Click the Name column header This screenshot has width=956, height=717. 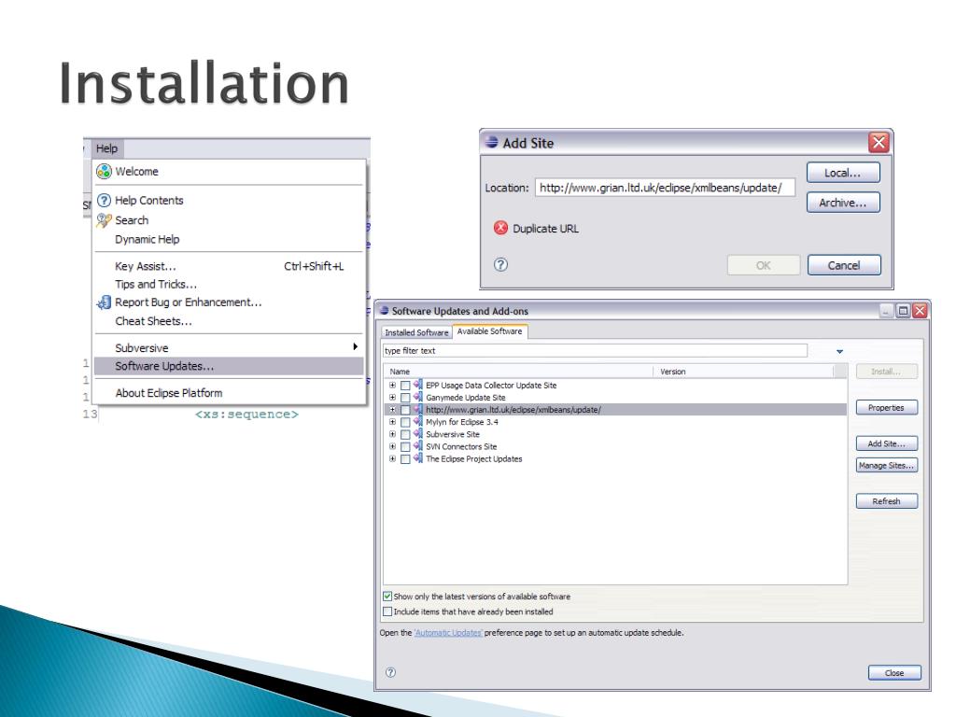(x=518, y=372)
